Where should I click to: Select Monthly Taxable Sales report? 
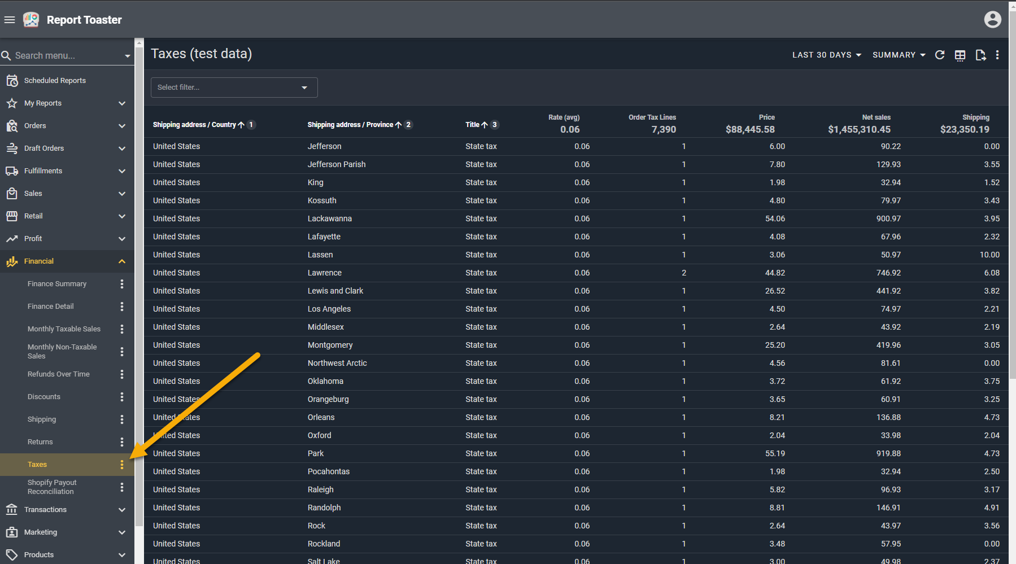pos(64,329)
